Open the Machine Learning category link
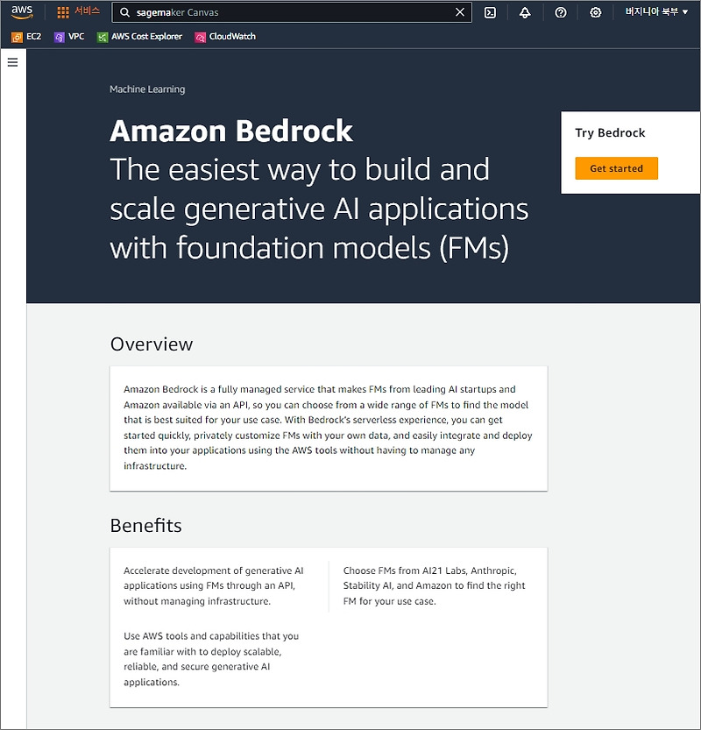The width and height of the screenshot is (701, 730). click(x=146, y=89)
